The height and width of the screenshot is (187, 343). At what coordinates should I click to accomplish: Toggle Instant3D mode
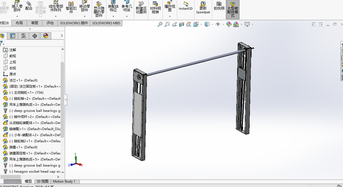(x=186, y=6)
